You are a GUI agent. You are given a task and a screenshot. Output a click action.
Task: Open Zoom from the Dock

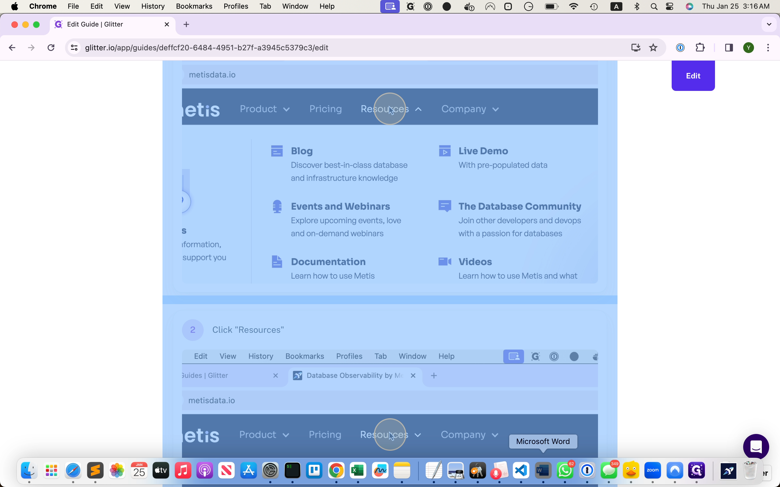(x=653, y=471)
